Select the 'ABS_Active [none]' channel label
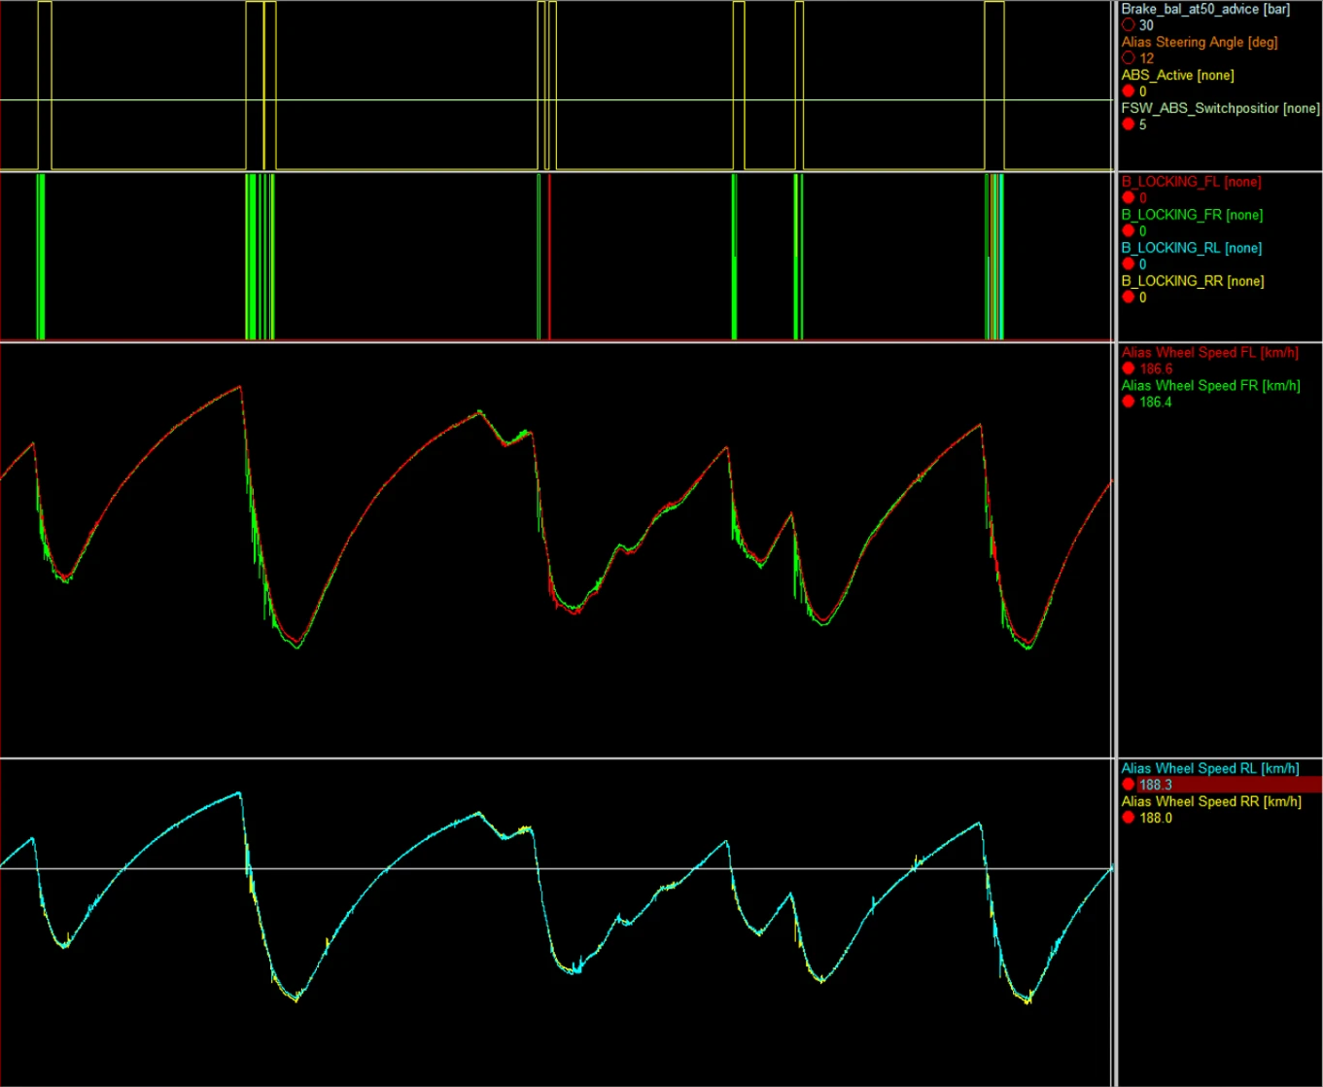Viewport: 1323px width, 1087px height. [x=1177, y=75]
